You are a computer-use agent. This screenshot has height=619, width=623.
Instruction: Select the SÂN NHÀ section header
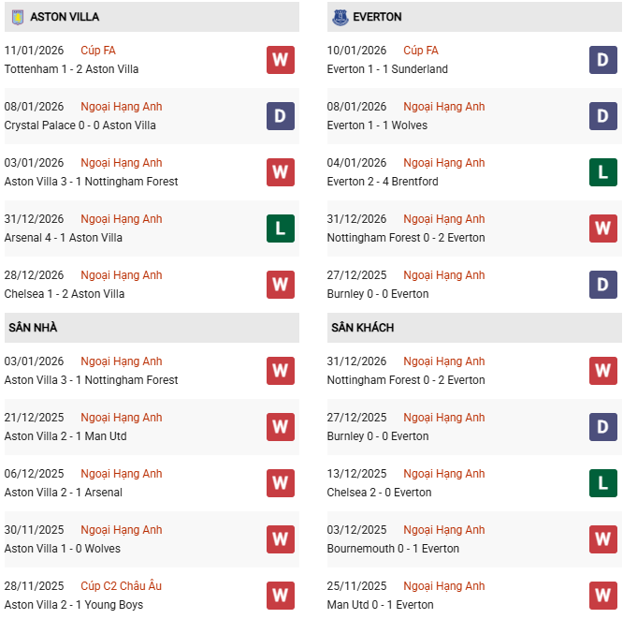(33, 328)
